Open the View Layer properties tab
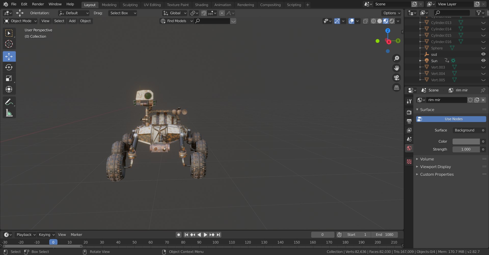 point(409,130)
